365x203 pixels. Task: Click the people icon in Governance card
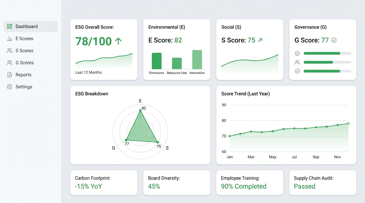click(x=297, y=62)
